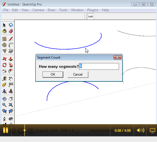
Task: Open the Edit menu
Action: click(x=15, y=10)
